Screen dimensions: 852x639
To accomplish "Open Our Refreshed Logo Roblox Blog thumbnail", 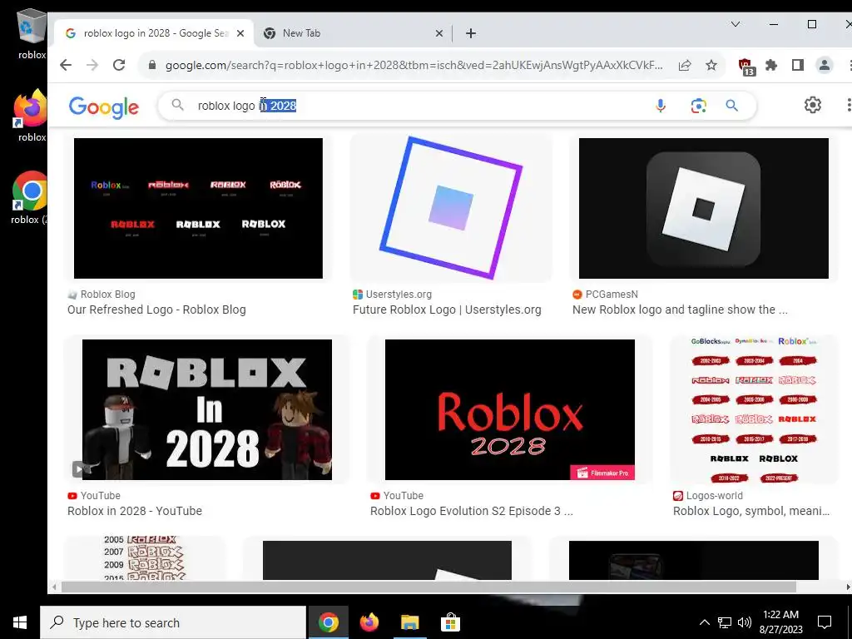I will [x=198, y=208].
